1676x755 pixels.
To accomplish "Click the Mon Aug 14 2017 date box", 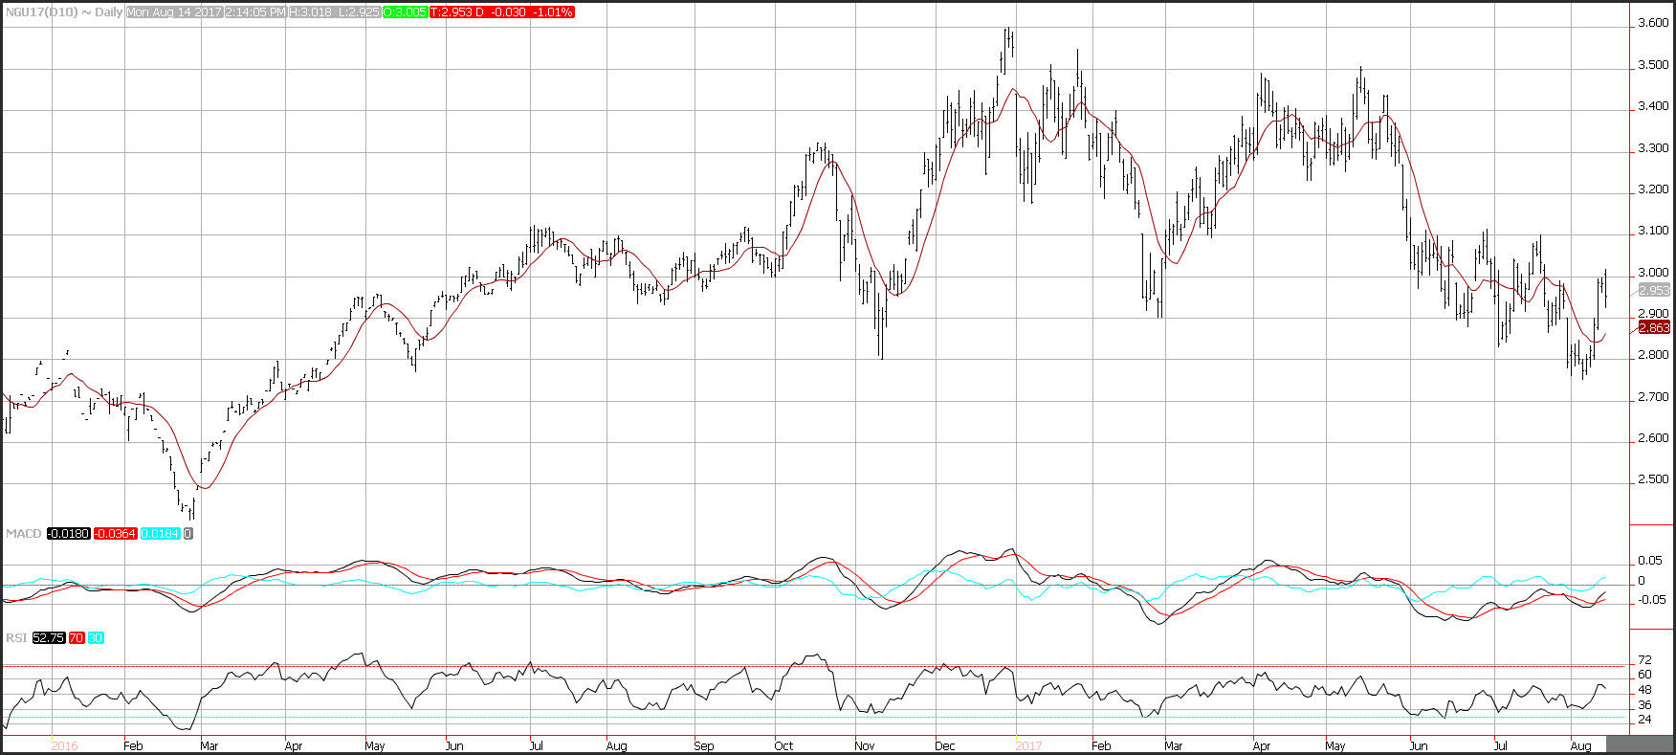I will click(174, 12).
